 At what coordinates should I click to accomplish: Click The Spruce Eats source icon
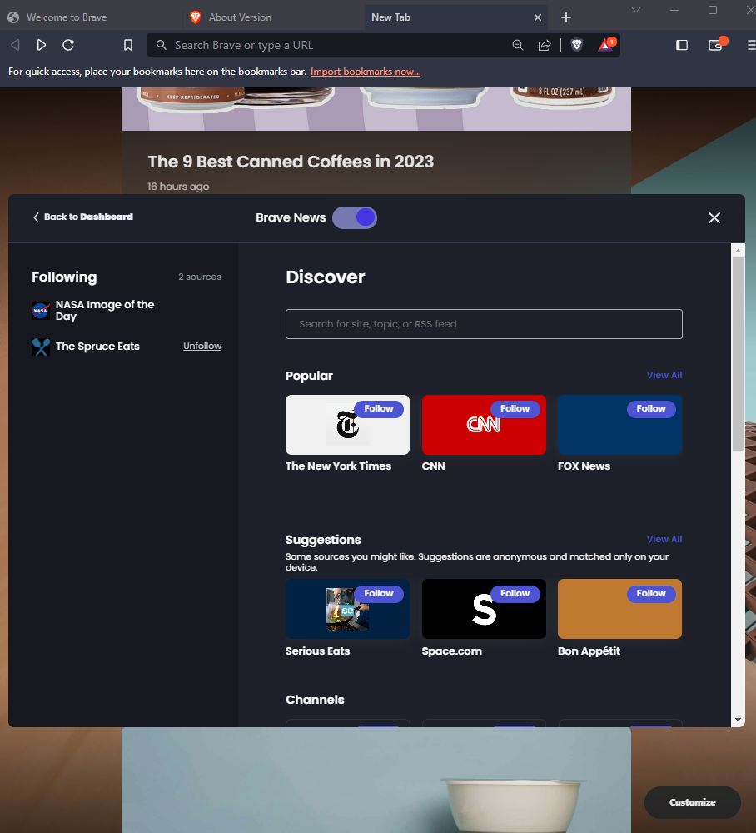[40, 347]
